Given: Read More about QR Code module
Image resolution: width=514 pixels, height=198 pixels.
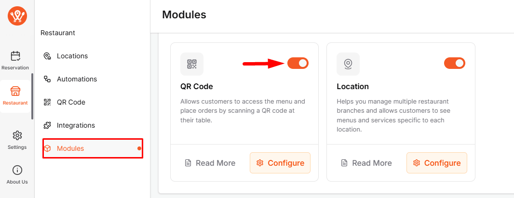Looking at the screenshot, I should click(210, 163).
